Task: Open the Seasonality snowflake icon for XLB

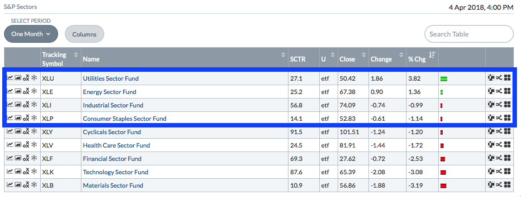Action: tap(34, 185)
